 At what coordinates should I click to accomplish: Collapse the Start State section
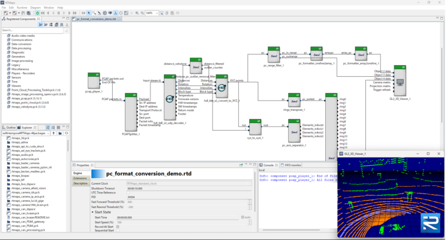(92, 212)
